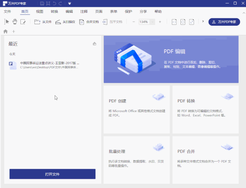The height and width of the screenshot is (188, 246).
Task: Click the 万兴PDF专家 account button
Action: click(x=224, y=22)
